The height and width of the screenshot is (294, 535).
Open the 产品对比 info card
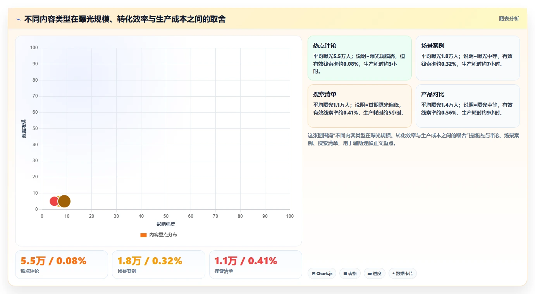pos(468,106)
